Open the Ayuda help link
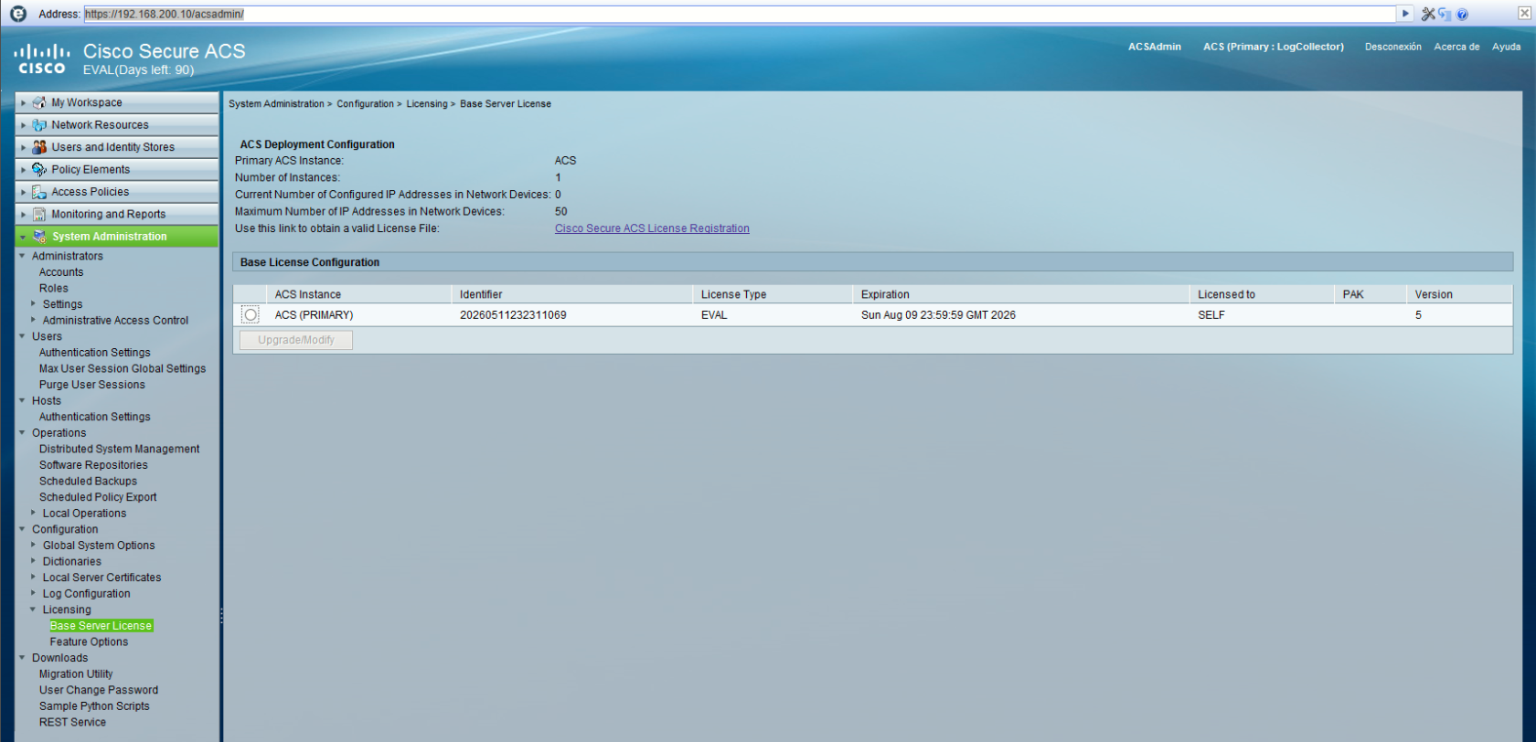The width and height of the screenshot is (1536, 742). pyautogui.click(x=1506, y=47)
